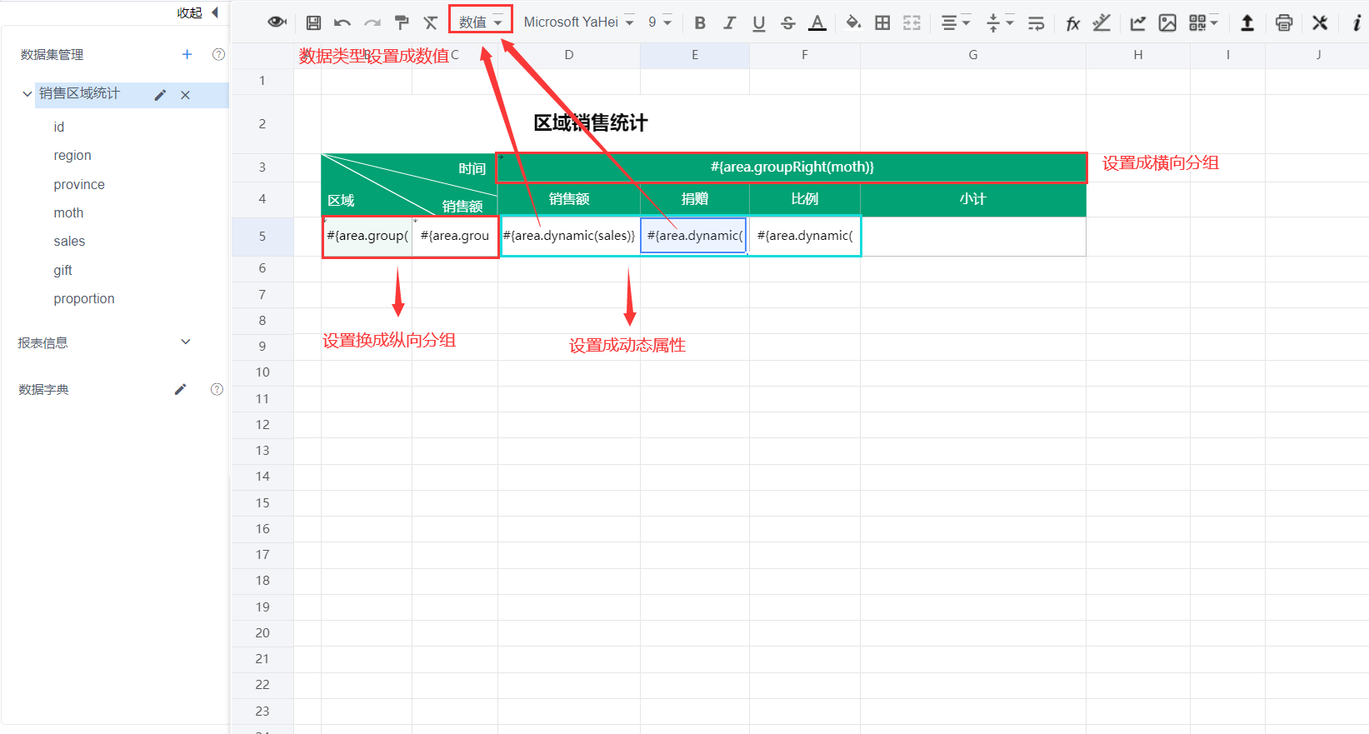Open the Microsoft YaHei font dropdown
The height and width of the screenshot is (734, 1369).
point(578,22)
